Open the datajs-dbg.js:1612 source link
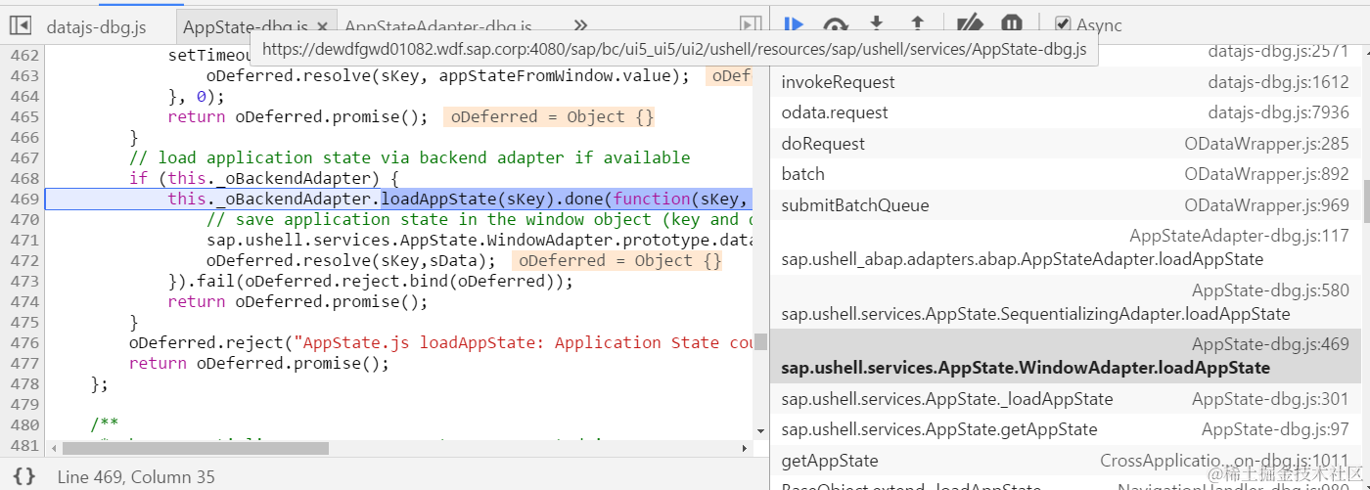Screen dimensions: 1370x490 [x=1278, y=82]
